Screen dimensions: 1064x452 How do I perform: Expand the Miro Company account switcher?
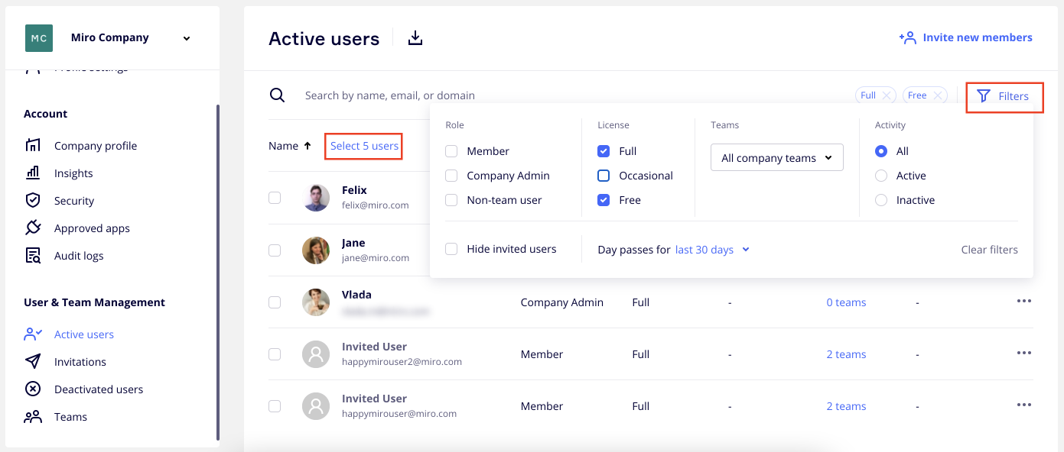pyautogui.click(x=186, y=38)
